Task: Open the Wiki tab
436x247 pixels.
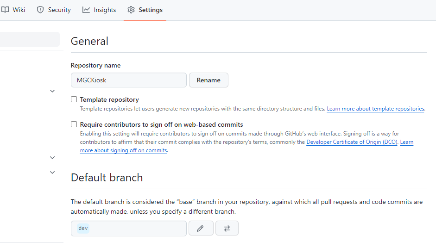Action: tap(13, 10)
